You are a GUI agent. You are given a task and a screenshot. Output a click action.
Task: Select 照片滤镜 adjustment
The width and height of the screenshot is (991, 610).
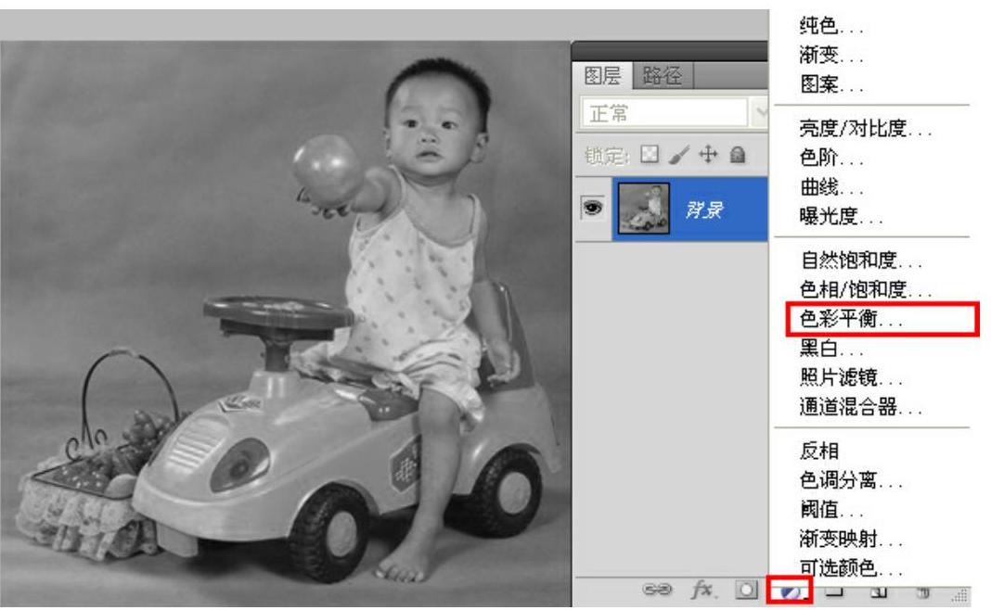tap(851, 377)
